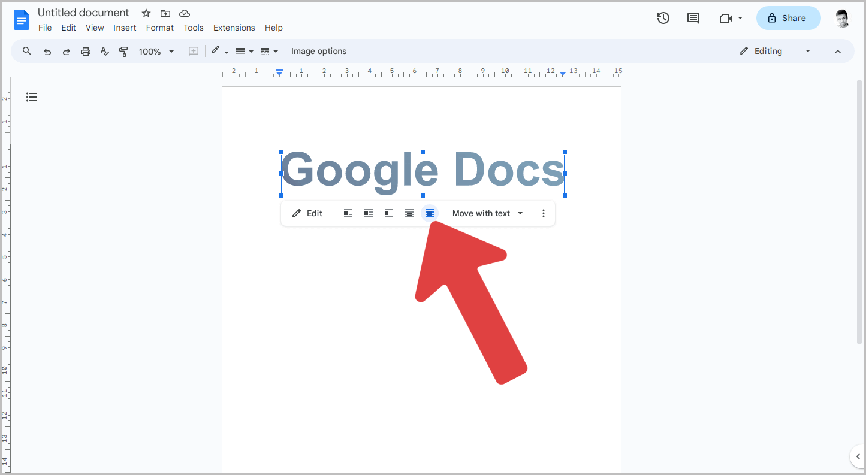Set image to Break text
This screenshot has width=866, height=475.
click(389, 213)
